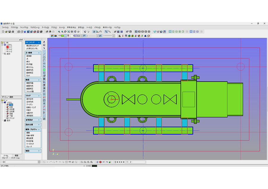The width and height of the screenshot is (268, 189).
Task: Select the circle tool in vertical toolbar
Action: (x=44, y=57)
